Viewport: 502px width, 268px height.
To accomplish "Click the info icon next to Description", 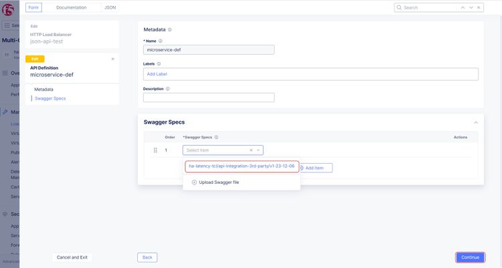I will (167, 88).
